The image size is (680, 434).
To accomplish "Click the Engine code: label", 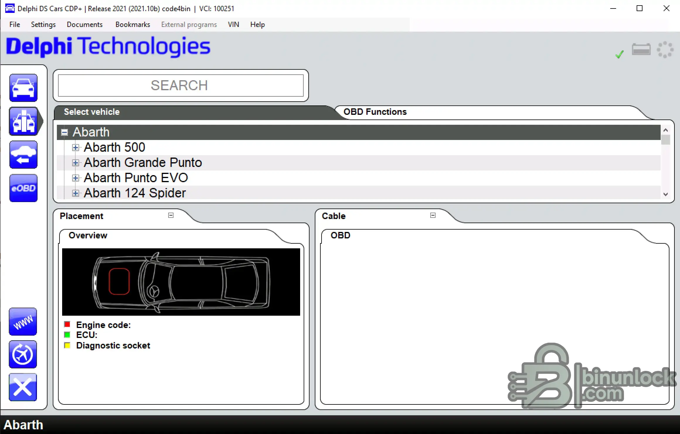I will (103, 325).
